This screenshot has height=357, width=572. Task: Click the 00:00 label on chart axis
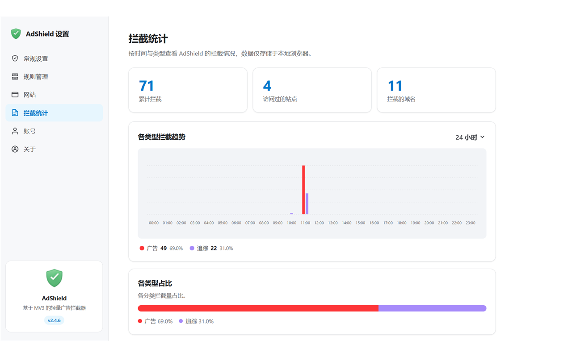154,223
